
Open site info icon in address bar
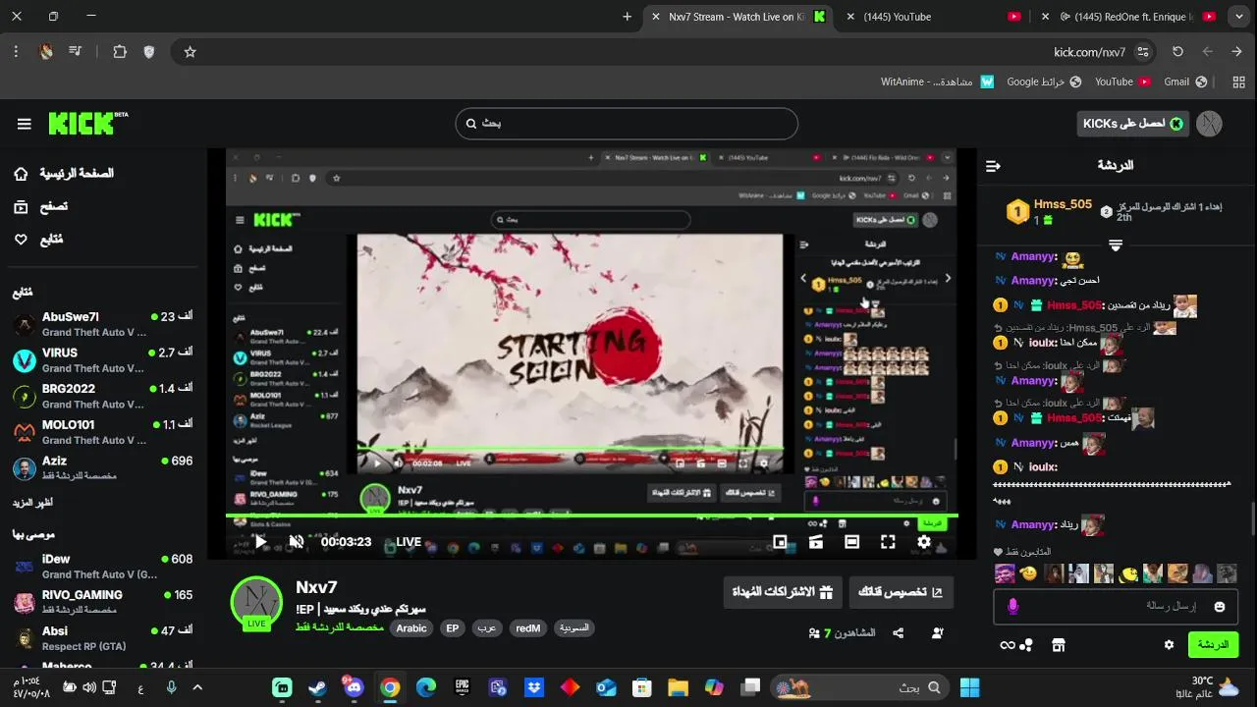[x=1143, y=52]
